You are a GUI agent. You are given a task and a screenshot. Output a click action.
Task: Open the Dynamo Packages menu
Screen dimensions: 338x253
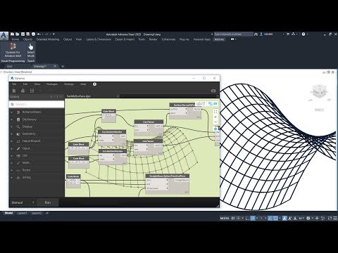(52, 84)
